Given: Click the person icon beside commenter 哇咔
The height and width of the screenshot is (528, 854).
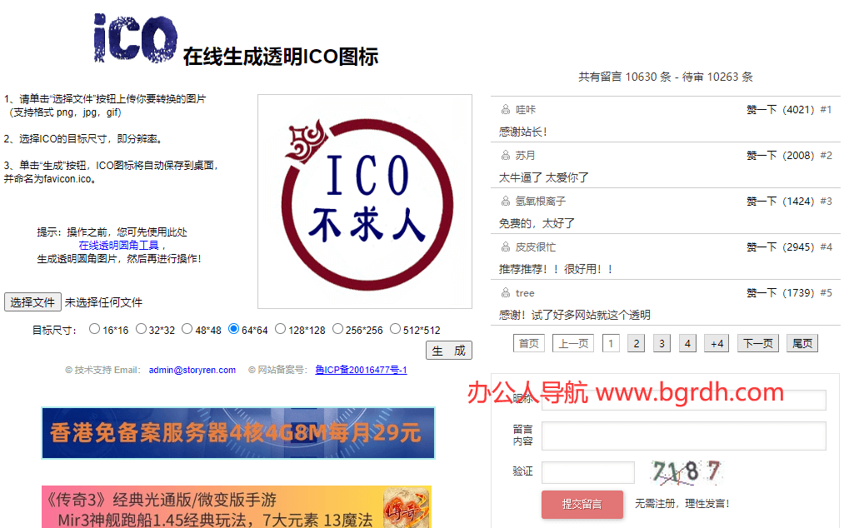Looking at the screenshot, I should pos(505,109).
